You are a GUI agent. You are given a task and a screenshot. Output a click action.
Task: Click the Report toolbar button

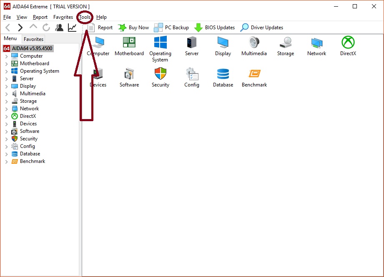point(100,28)
